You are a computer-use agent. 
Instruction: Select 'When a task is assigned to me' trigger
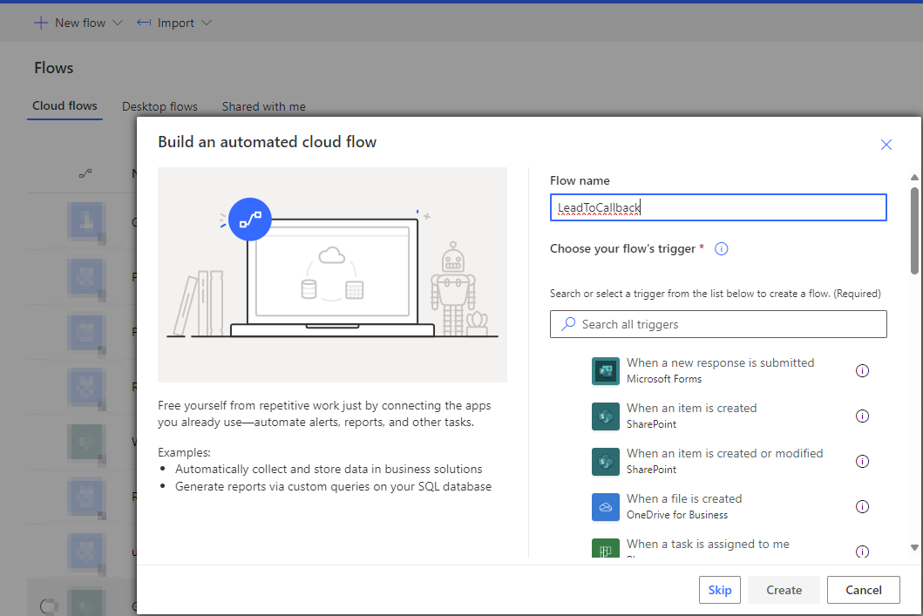click(x=708, y=545)
